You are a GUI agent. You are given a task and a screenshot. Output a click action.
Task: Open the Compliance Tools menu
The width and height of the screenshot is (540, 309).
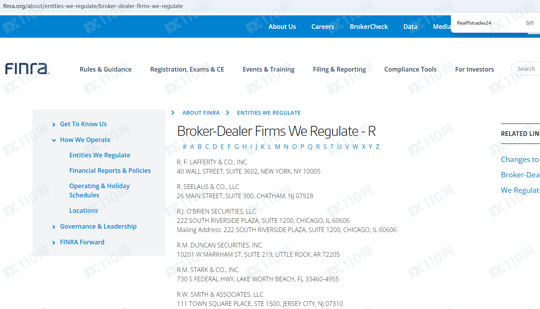(x=410, y=69)
